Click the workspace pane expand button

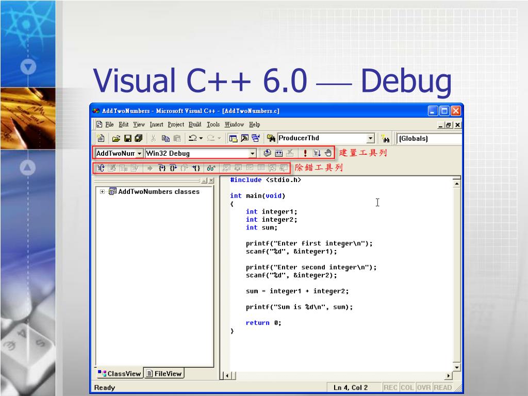(204, 181)
